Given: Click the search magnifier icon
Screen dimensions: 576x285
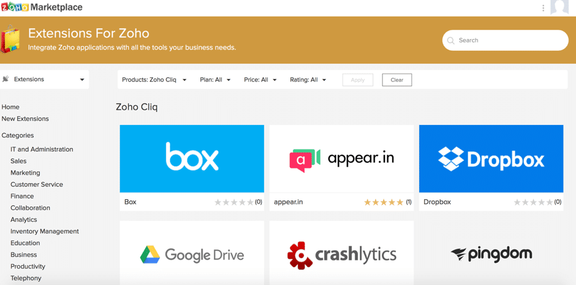Looking at the screenshot, I should [450, 40].
